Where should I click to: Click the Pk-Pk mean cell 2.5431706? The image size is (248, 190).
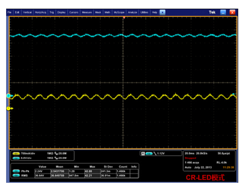pos(59,171)
